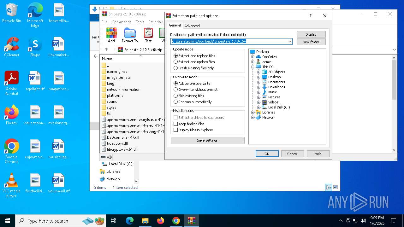Image resolution: width=404 pixels, height=227 pixels.
Task: Click Save settings button
Action: pyautogui.click(x=207, y=140)
